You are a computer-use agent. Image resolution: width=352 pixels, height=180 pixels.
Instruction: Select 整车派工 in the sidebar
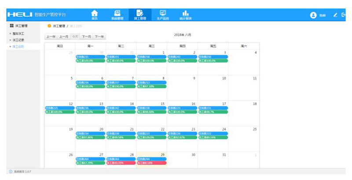18,34
